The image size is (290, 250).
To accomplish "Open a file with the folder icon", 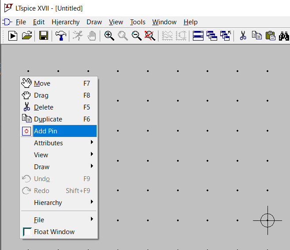I will tap(27, 36).
